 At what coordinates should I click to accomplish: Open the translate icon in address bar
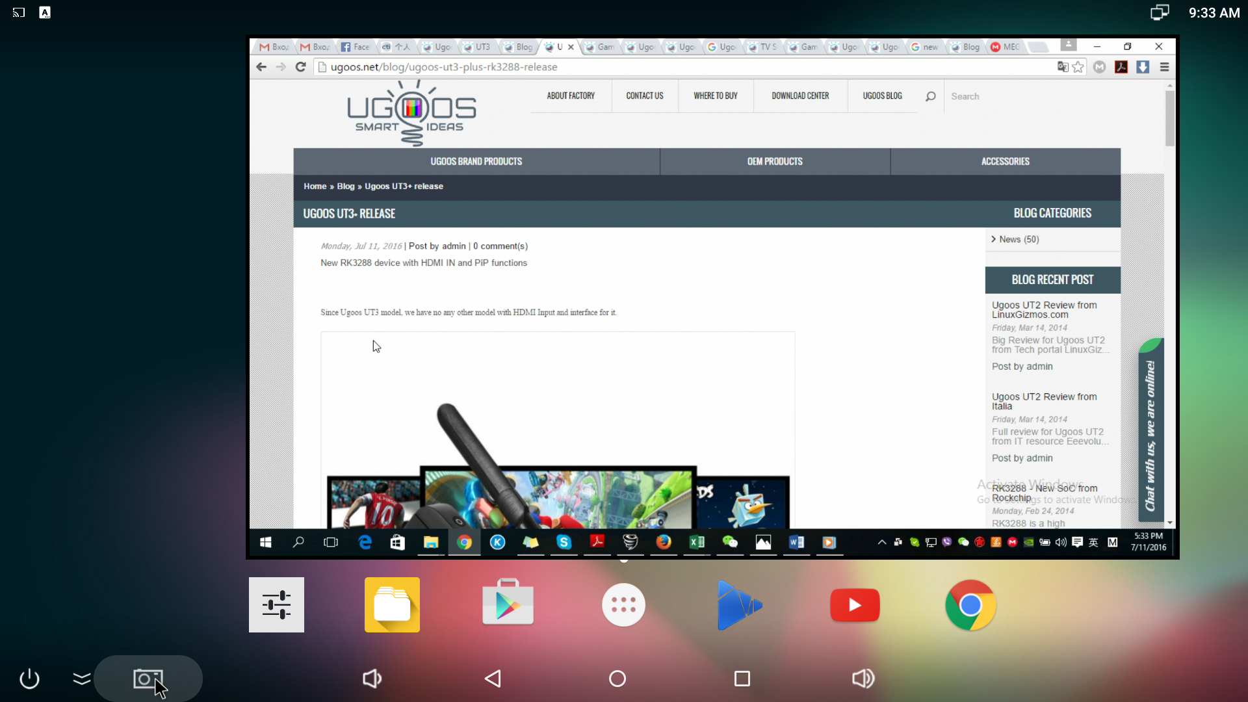pyautogui.click(x=1063, y=67)
